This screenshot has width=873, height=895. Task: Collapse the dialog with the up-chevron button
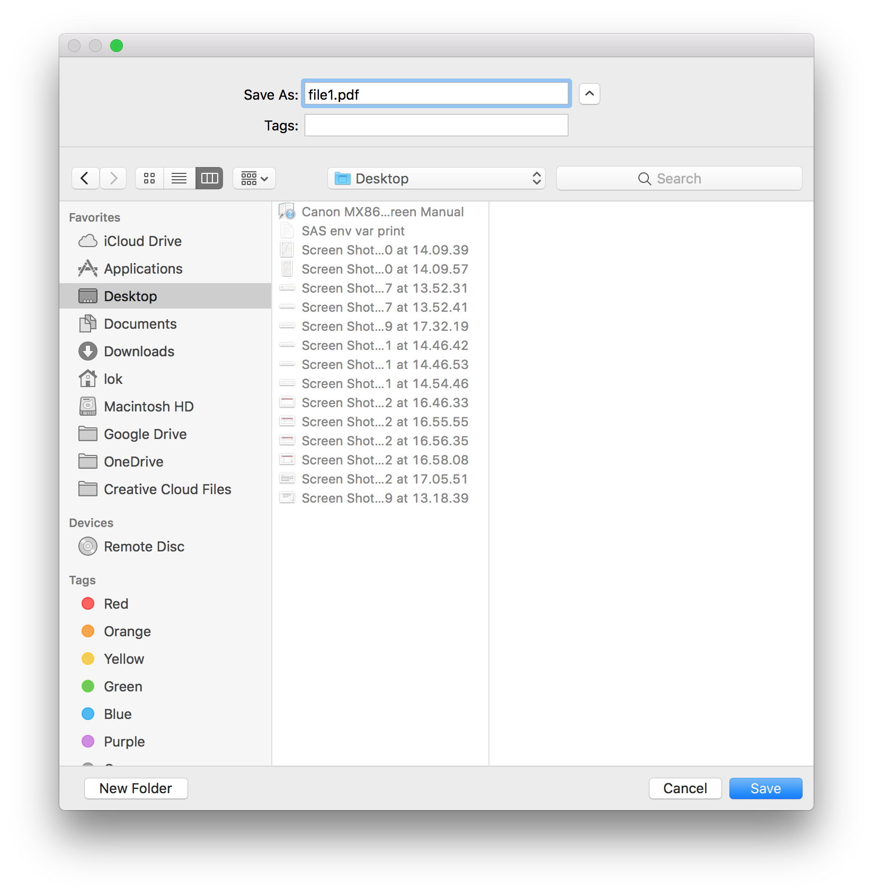[589, 94]
